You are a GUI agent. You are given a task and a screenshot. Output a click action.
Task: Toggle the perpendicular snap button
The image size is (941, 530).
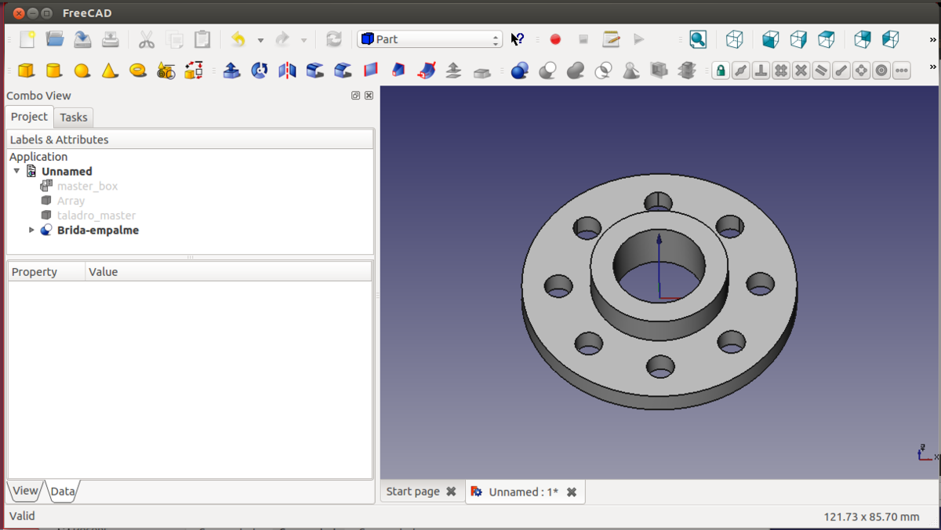pos(761,71)
